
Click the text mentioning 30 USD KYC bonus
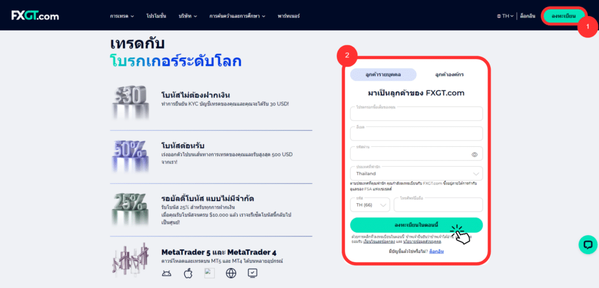click(225, 104)
